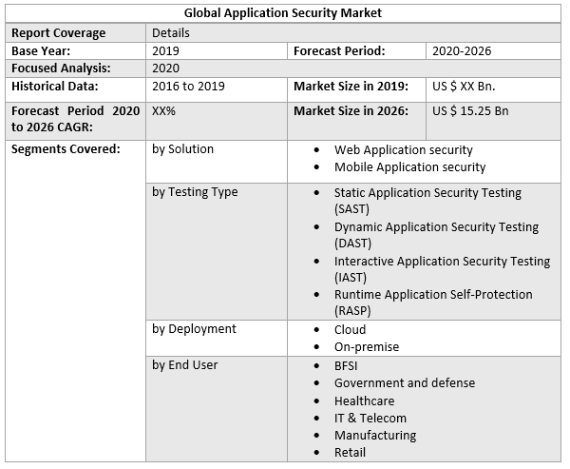Click the 'Government and defense' end user item
570x469 pixels.
click(x=404, y=383)
